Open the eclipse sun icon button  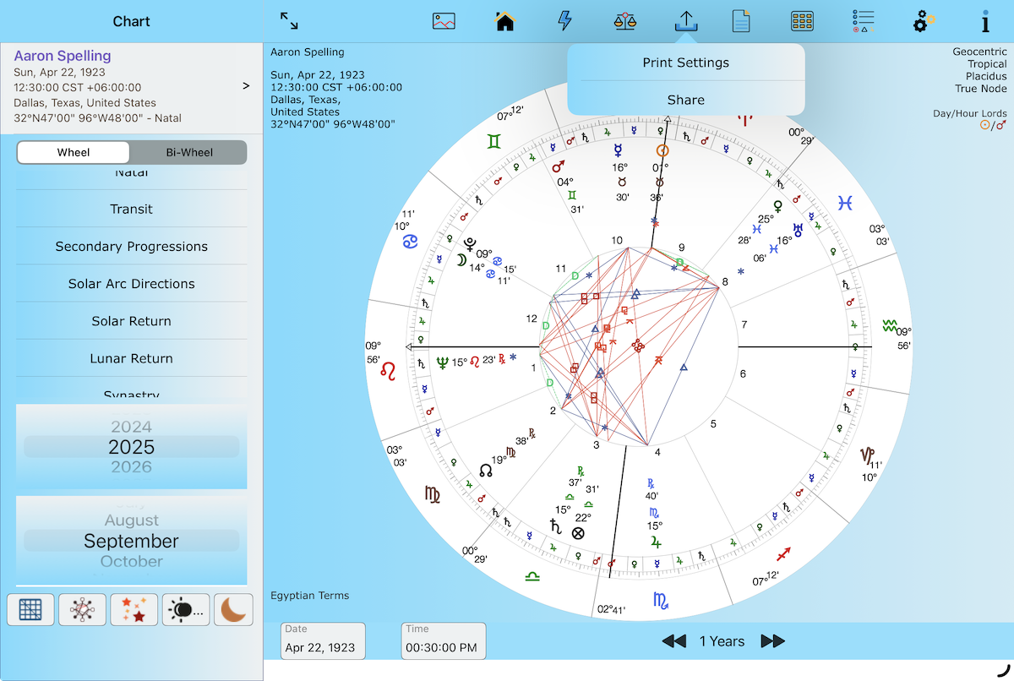pos(186,609)
